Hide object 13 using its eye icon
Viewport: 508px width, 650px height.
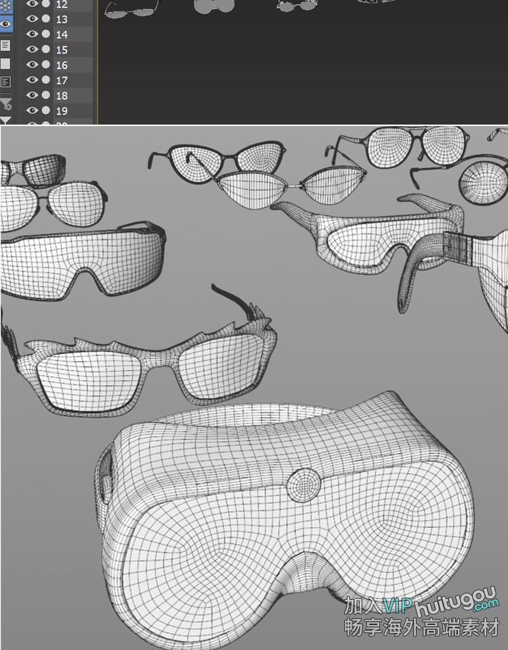[x=32, y=19]
